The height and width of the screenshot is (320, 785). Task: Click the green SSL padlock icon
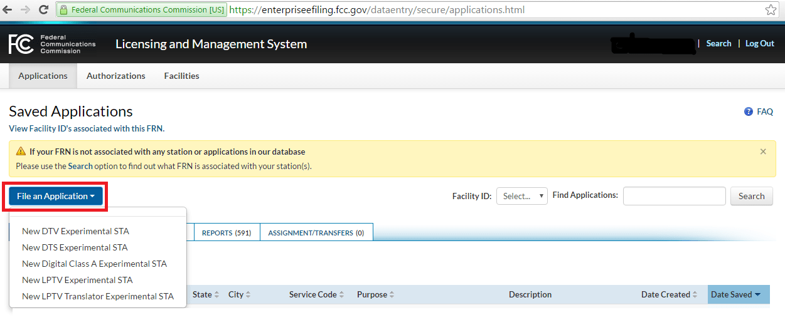pos(63,10)
